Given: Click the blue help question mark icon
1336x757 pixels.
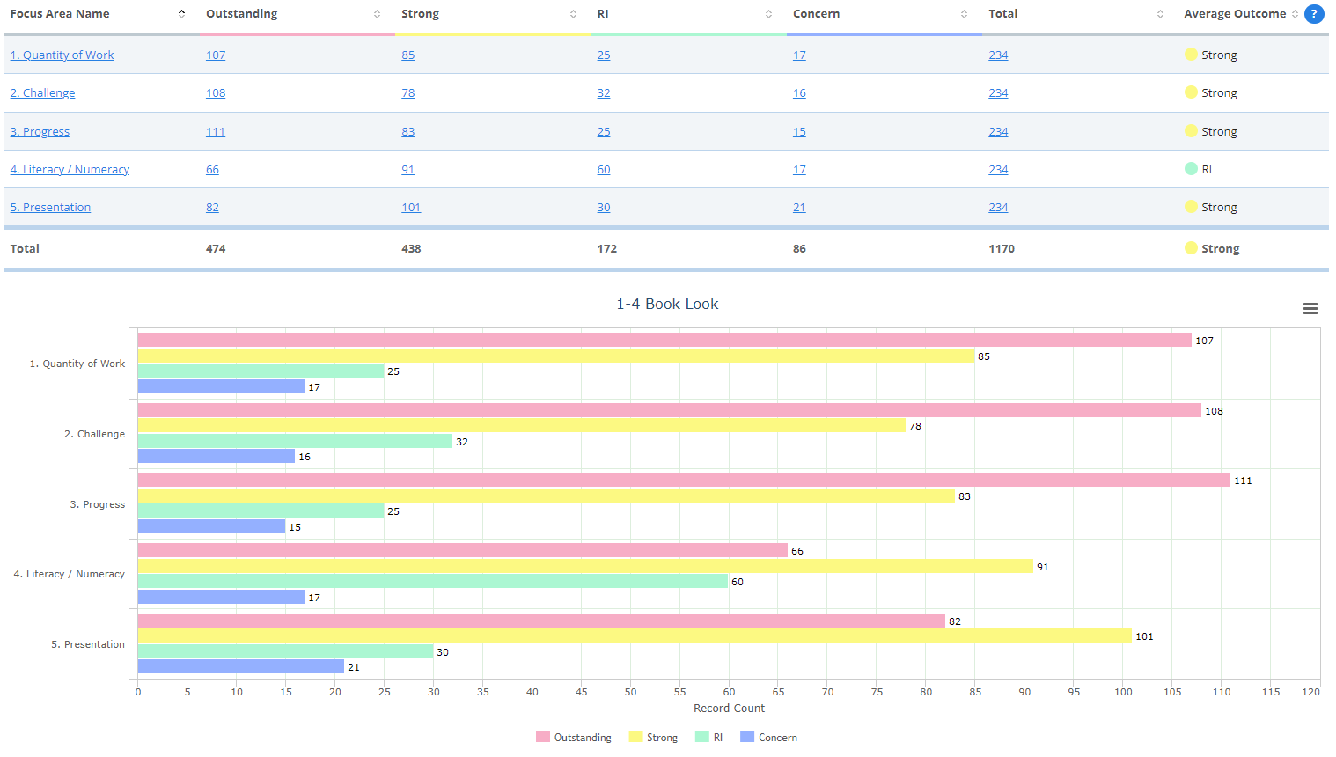Looking at the screenshot, I should pos(1313,14).
